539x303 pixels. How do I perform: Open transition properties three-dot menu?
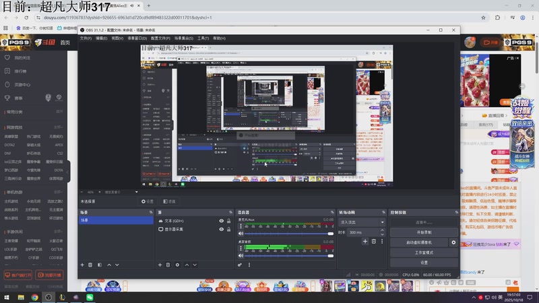[x=382, y=242]
